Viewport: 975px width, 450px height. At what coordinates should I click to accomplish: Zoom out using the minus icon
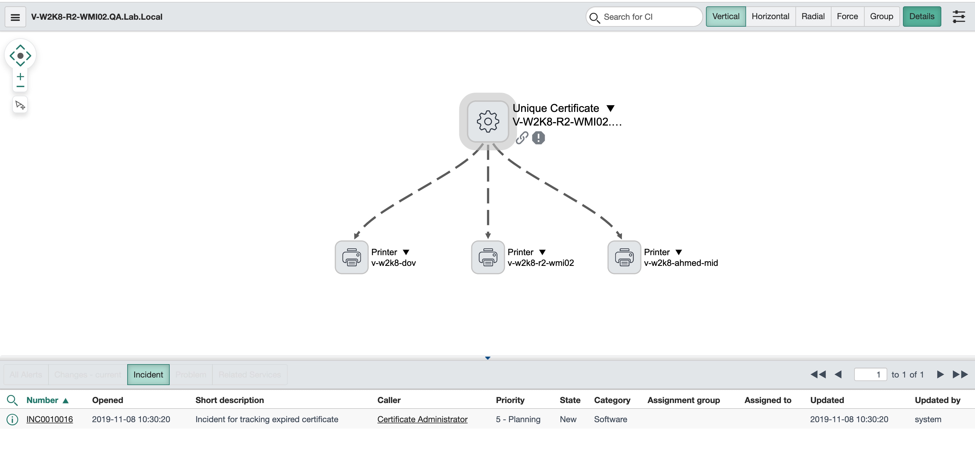(x=20, y=86)
